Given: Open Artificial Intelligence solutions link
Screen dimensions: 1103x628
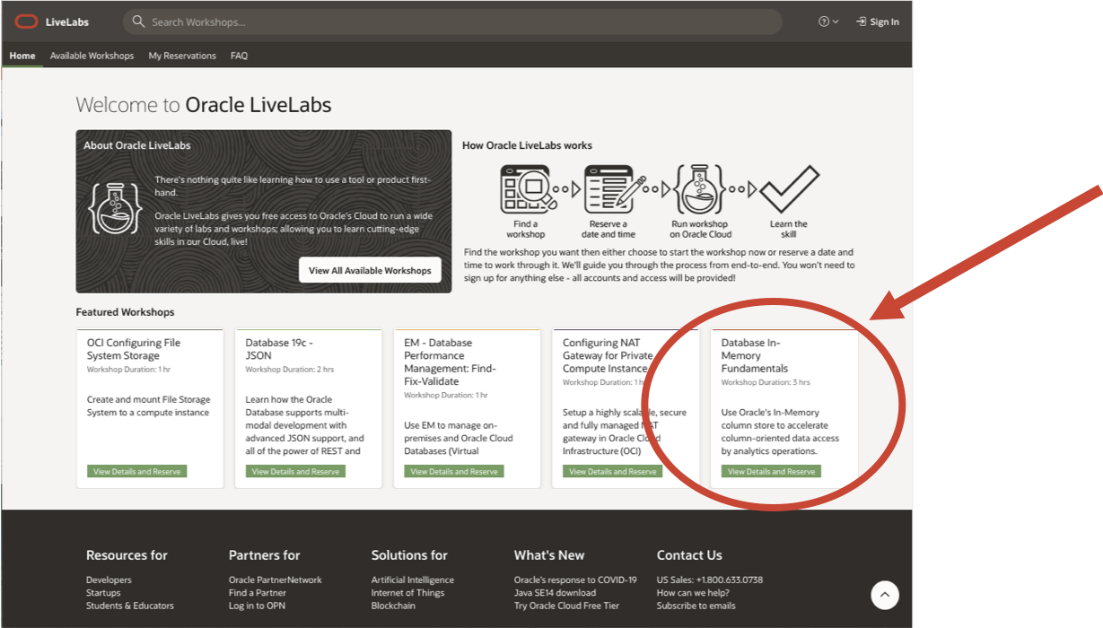Looking at the screenshot, I should pos(413,580).
